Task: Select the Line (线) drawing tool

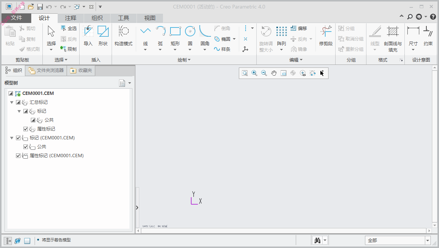Action: pyautogui.click(x=145, y=35)
